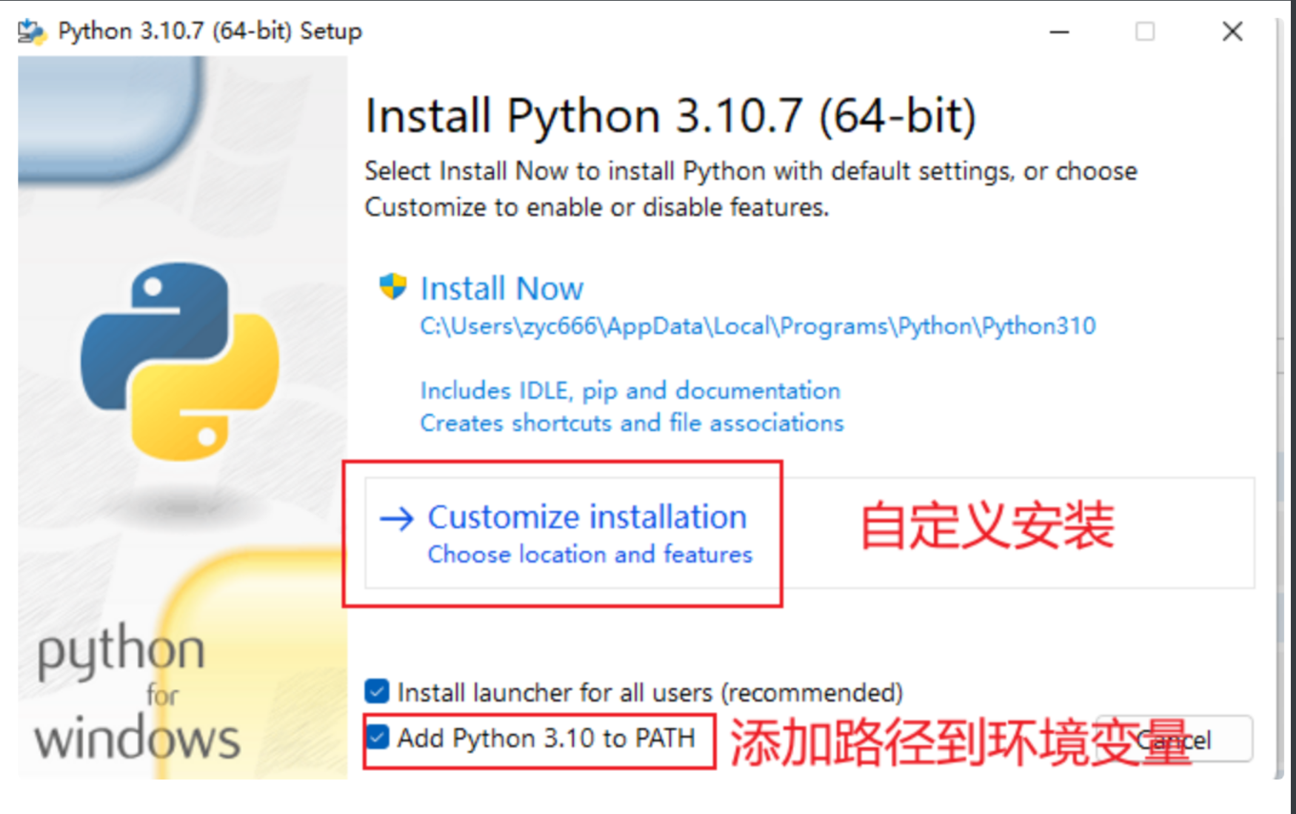Click the Python installer icon in title bar

point(32,32)
